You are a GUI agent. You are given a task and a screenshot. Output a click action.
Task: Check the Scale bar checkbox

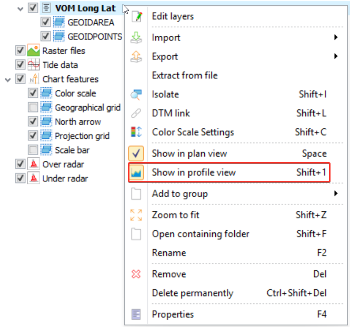pos(33,150)
